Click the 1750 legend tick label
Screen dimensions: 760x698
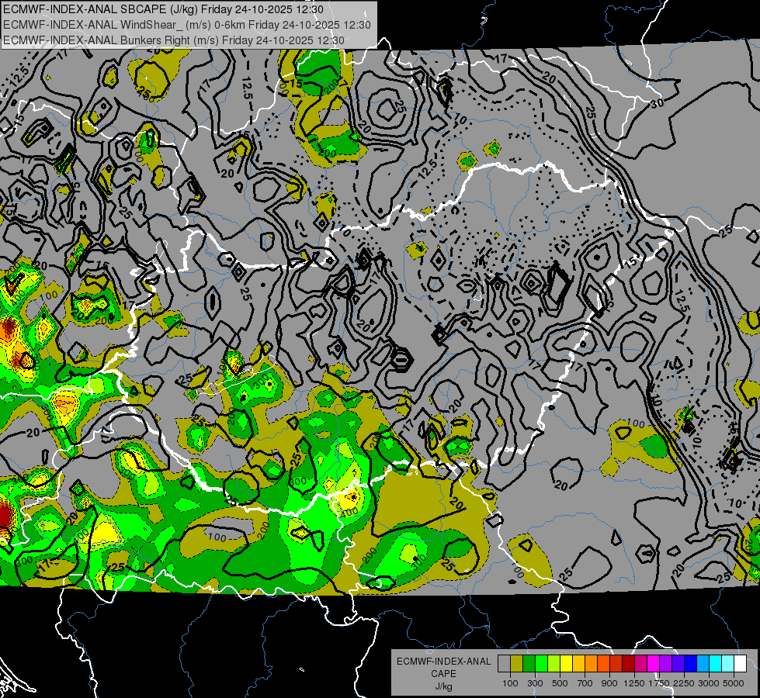660,683
